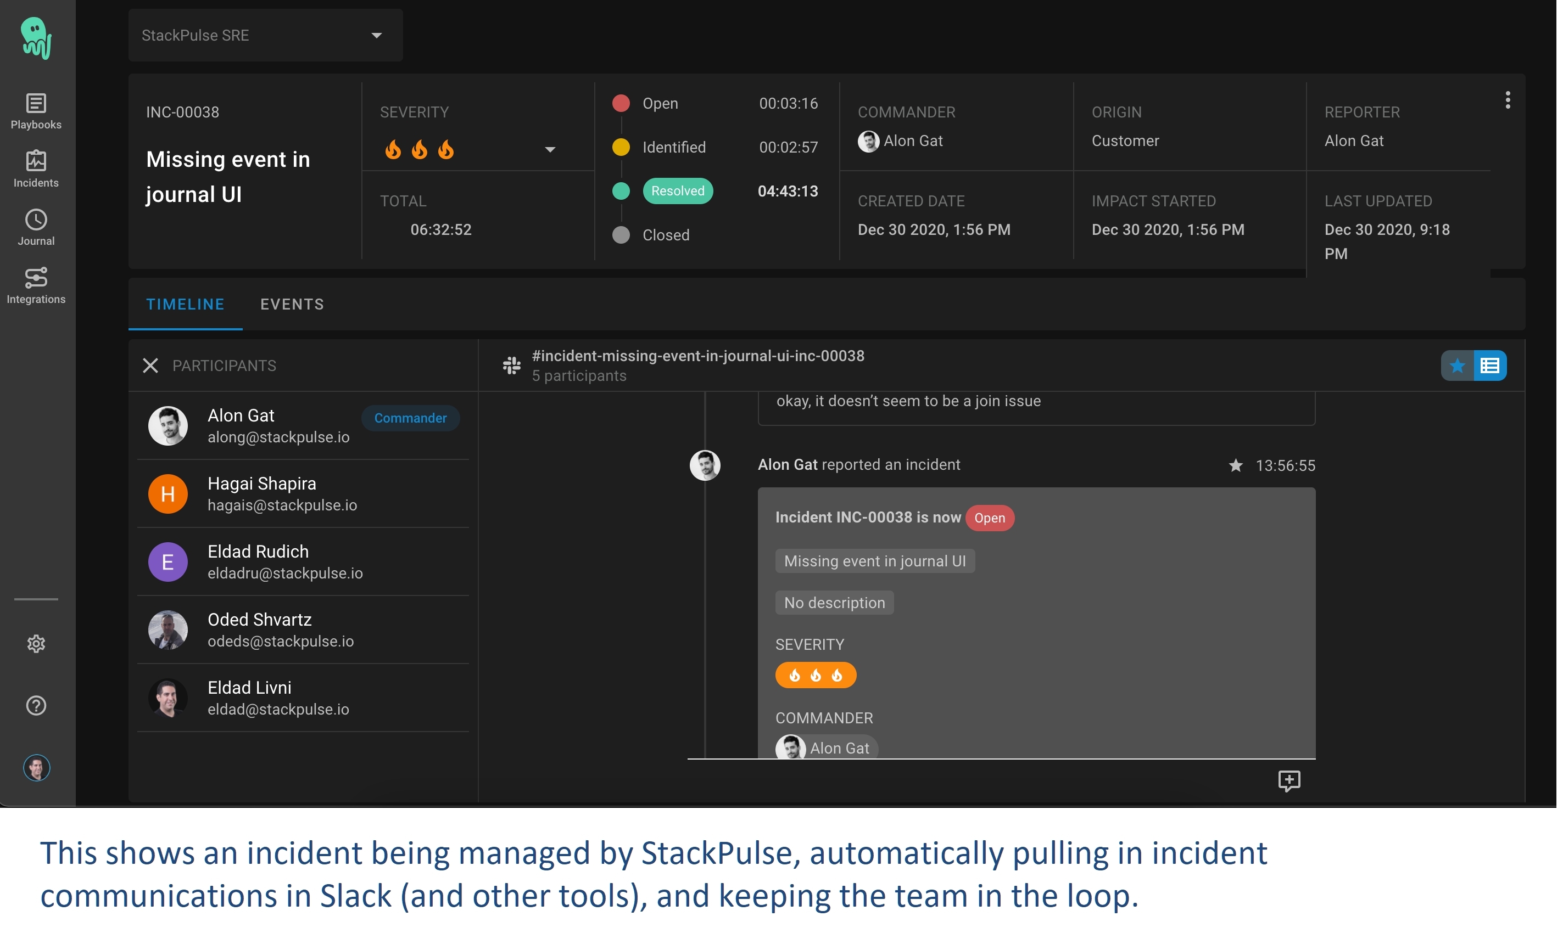
Task: Click the Origin value Customer
Action: pos(1125,140)
